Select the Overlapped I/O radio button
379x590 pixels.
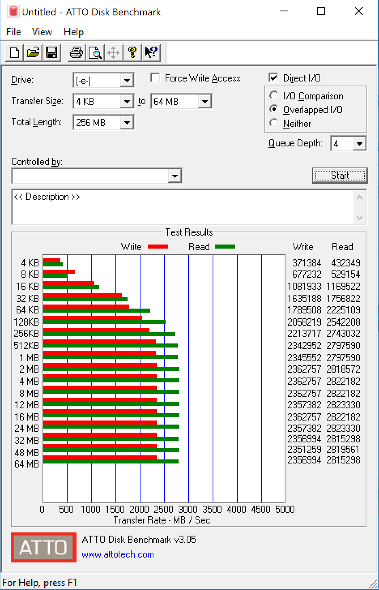[274, 109]
